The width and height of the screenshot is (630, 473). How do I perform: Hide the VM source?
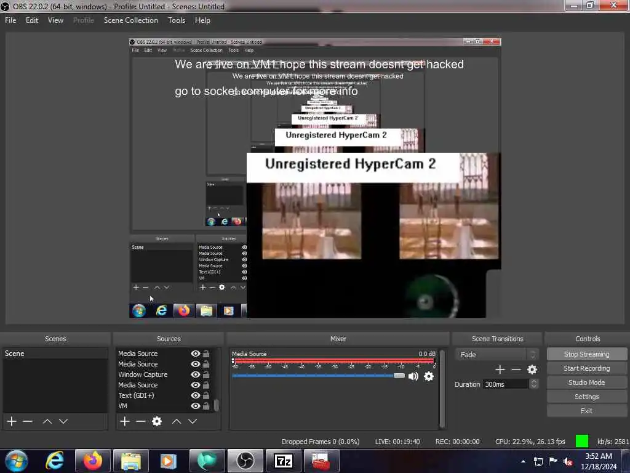point(195,406)
